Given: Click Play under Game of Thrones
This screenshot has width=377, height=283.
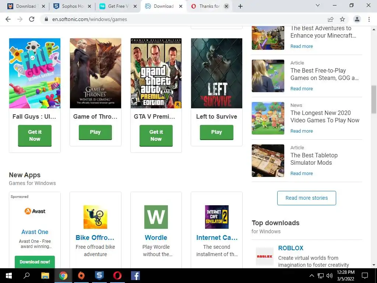Looking at the screenshot, I should [95, 132].
